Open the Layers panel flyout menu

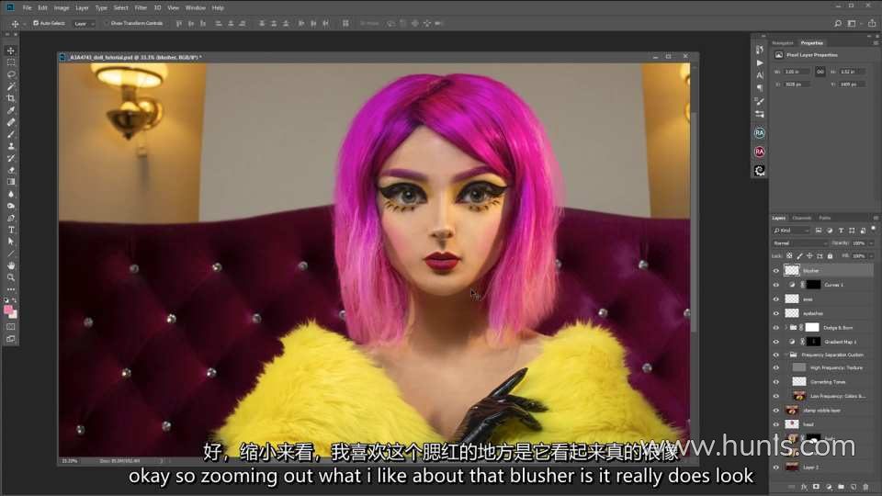pyautogui.click(x=876, y=218)
